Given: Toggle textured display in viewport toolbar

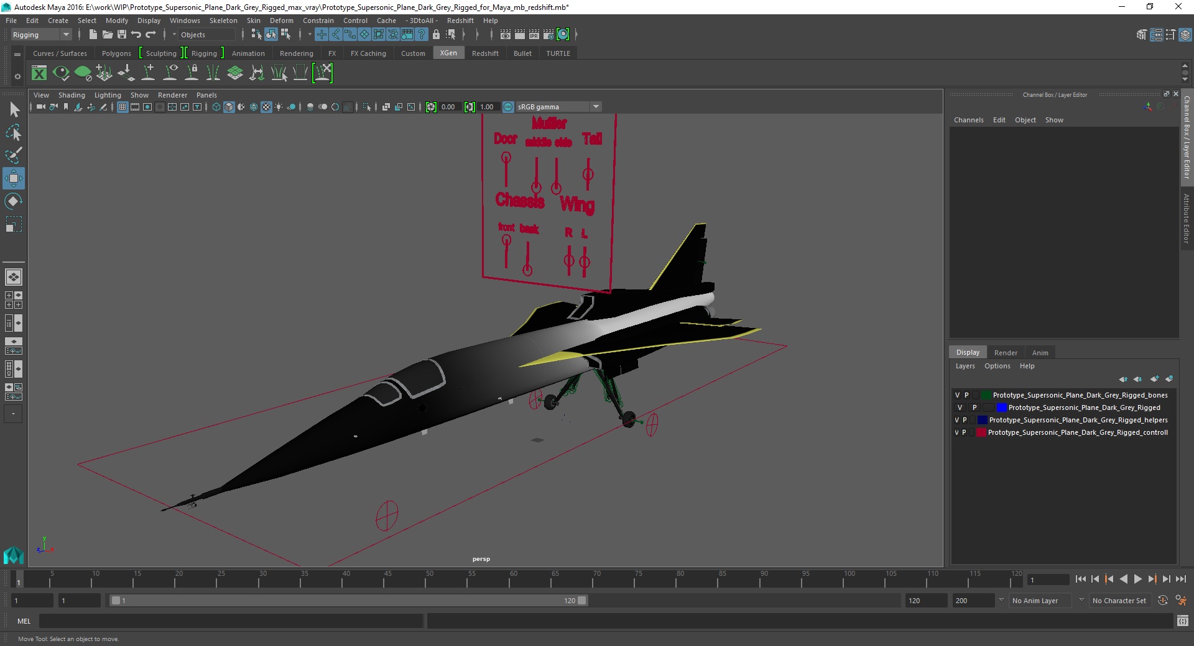Looking at the screenshot, I should click(266, 107).
